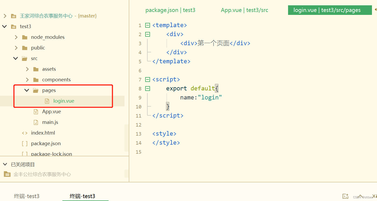Click the {master} branch label
The image size is (377, 201).
[x=87, y=16]
